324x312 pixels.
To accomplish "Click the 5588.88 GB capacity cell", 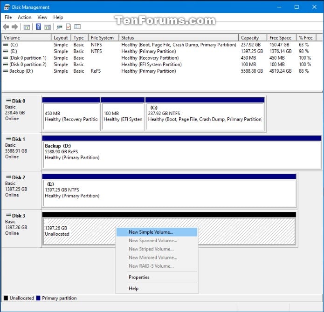I will pos(252,71).
